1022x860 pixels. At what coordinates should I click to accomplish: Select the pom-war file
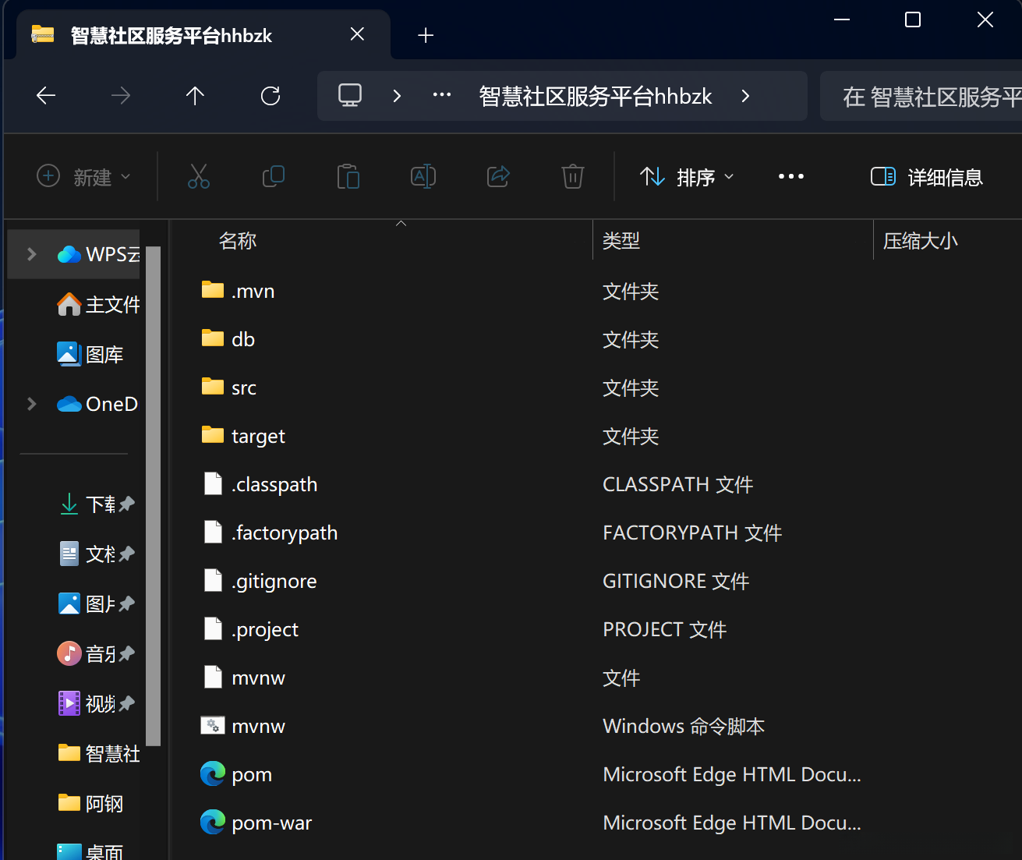(x=271, y=823)
